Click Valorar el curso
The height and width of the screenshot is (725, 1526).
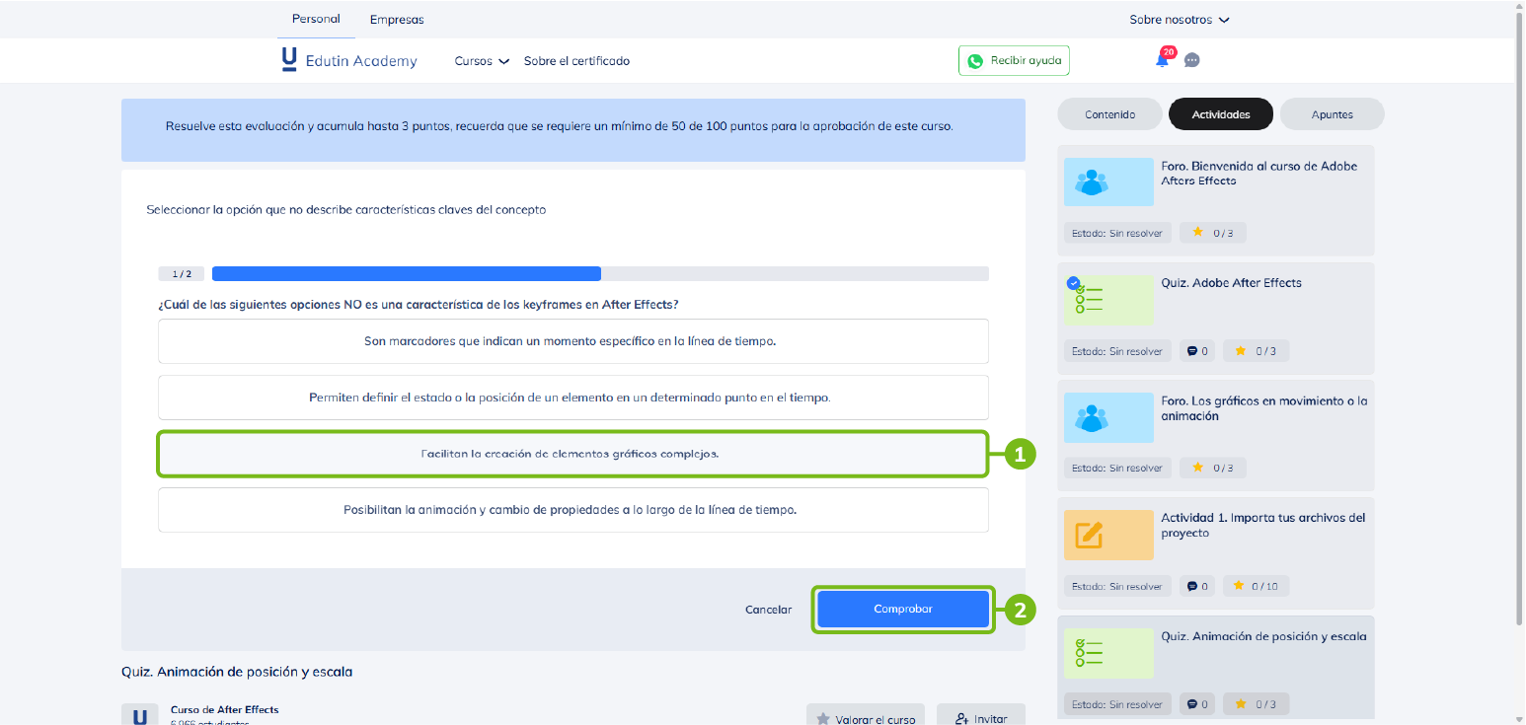point(866,718)
